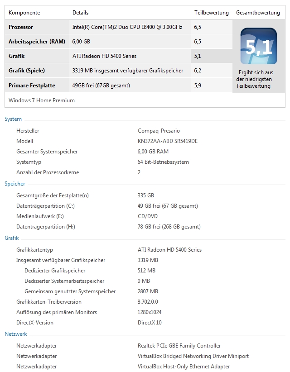Image resolution: width=290 pixels, height=372 pixels.
Task: Click the '64 Bit-Betriebssystem' value
Action: click(163, 162)
